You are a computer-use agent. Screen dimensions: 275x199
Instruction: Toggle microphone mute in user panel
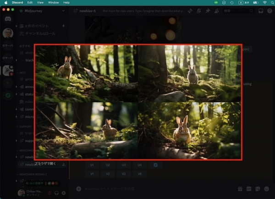click(49, 193)
